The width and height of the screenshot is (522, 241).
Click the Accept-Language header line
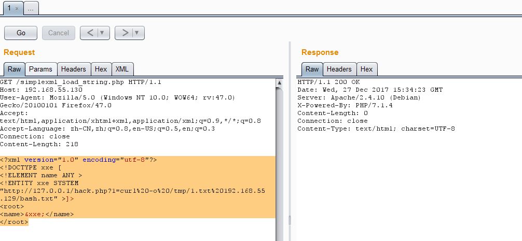tap(107, 129)
